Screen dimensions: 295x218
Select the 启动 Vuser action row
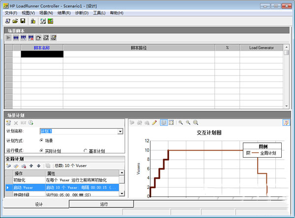pos(62,188)
